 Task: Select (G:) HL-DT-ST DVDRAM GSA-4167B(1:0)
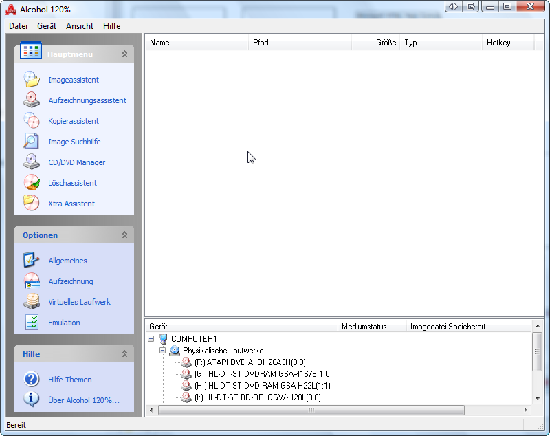pos(263,374)
